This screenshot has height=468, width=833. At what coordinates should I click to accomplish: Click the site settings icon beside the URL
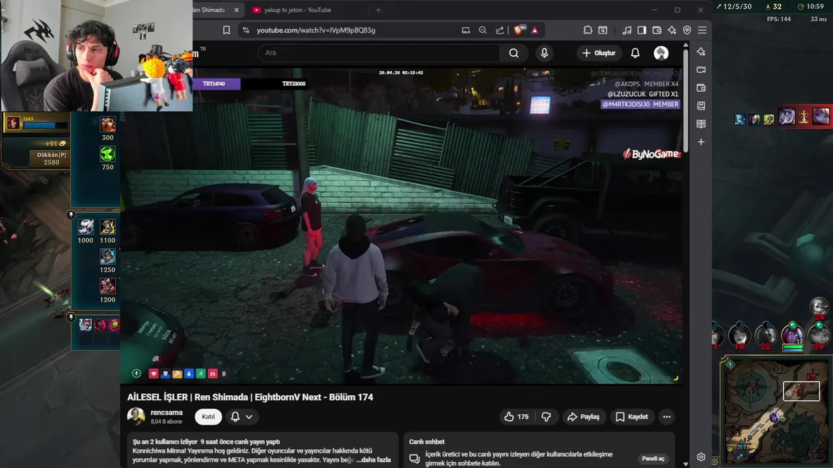[x=245, y=30]
